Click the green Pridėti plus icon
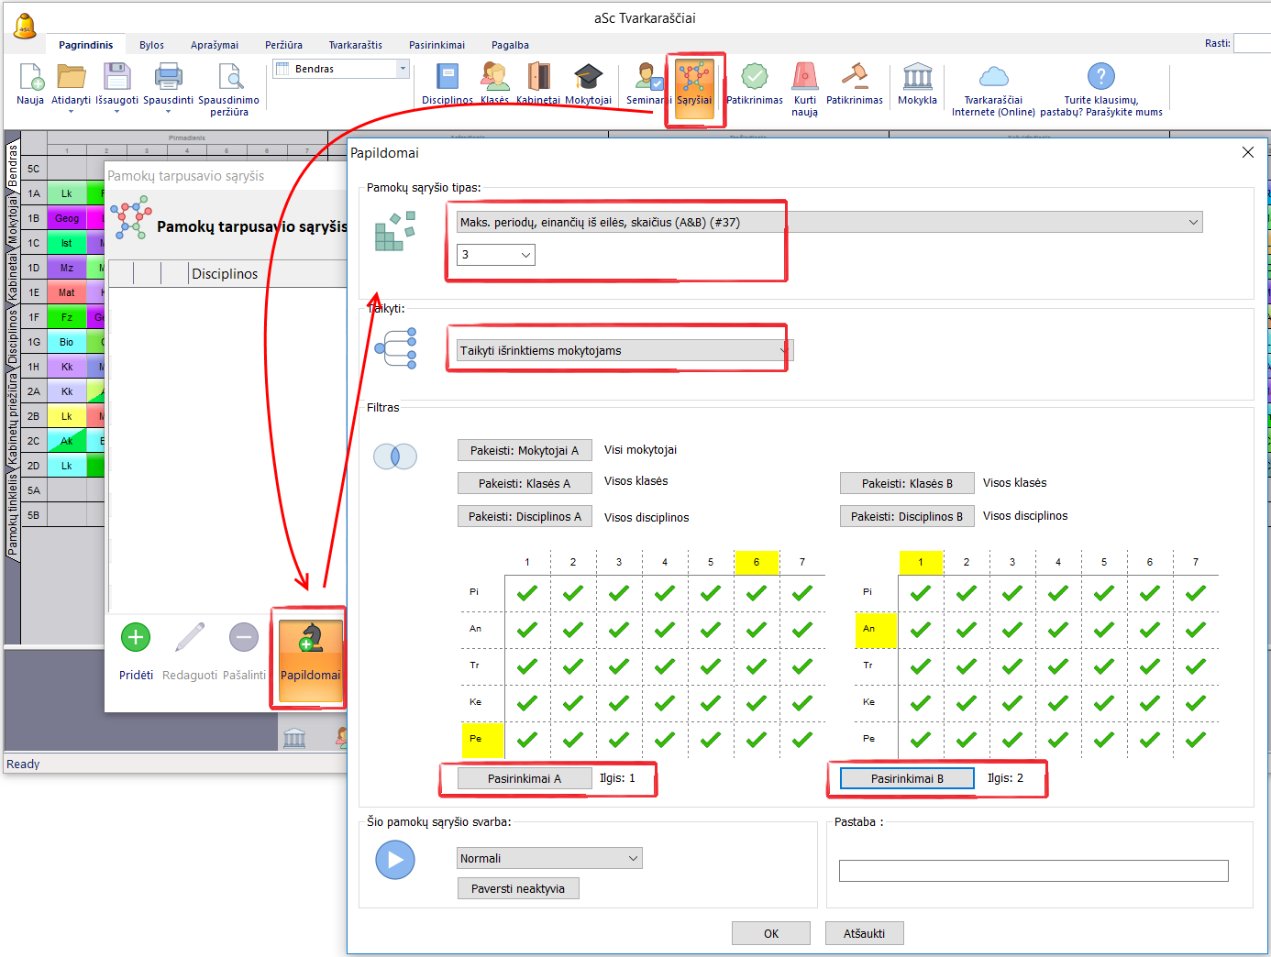 136,638
